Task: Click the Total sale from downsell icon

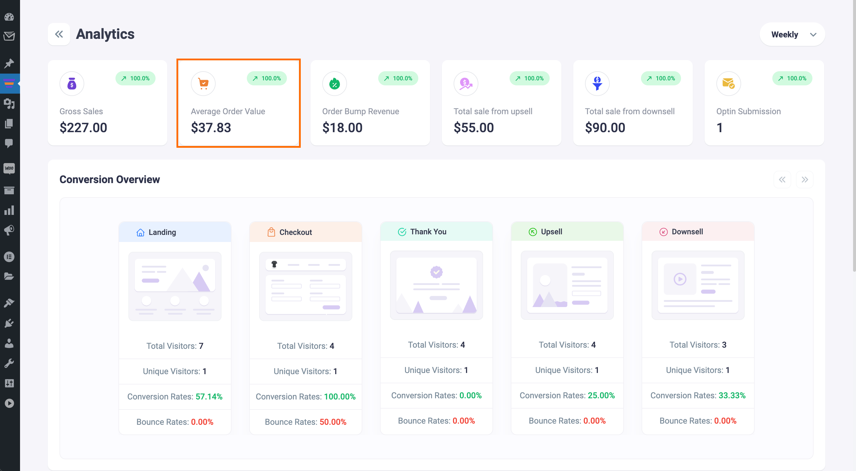Action: click(x=597, y=84)
